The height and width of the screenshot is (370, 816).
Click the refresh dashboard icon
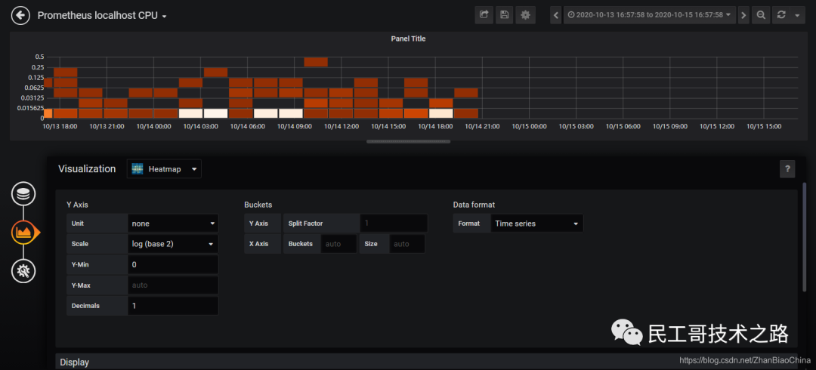tap(781, 15)
